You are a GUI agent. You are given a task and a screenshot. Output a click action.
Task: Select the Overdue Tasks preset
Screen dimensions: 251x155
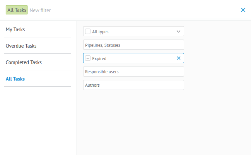(x=38, y=46)
